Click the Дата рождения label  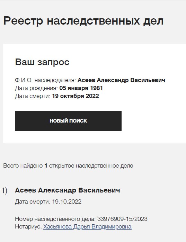point(36,88)
